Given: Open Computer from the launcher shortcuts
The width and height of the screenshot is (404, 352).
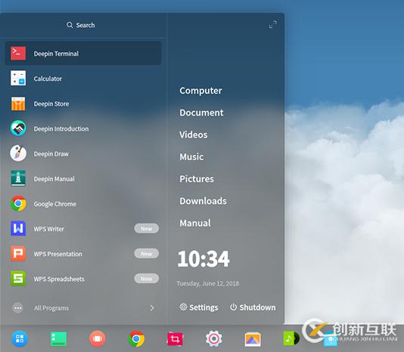Looking at the screenshot, I should pos(200,91).
